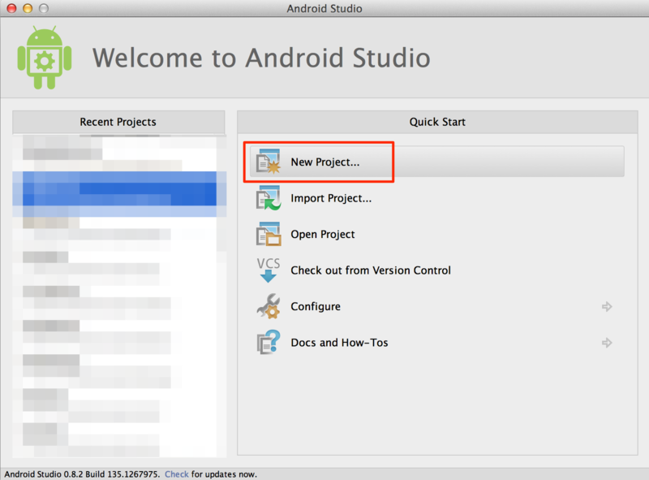Click the Recent Projects header

pyautogui.click(x=118, y=122)
